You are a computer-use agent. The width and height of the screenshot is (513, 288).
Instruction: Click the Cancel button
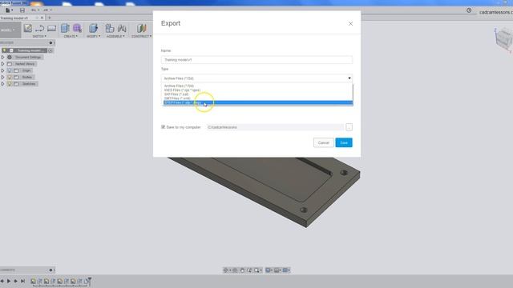click(323, 142)
